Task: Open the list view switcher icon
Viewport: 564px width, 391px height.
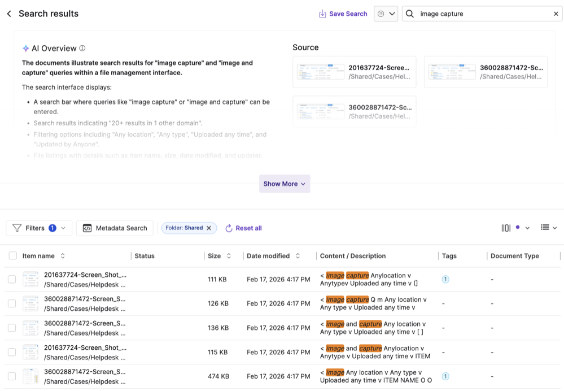Action: pos(548,228)
